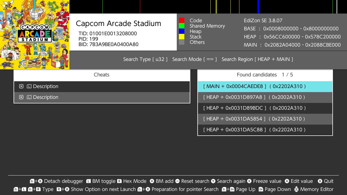Click the L icon on second Description cheat

tap(29, 97)
